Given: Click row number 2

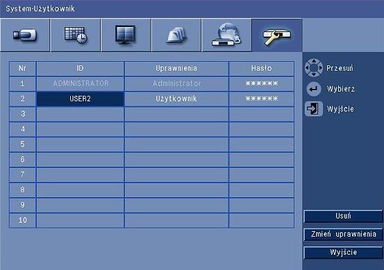Looking at the screenshot, I should pyautogui.click(x=22, y=99).
